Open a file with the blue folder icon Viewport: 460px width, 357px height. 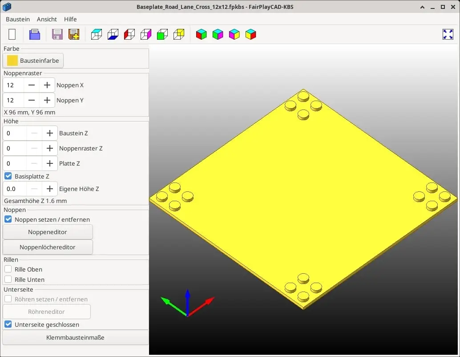point(35,34)
